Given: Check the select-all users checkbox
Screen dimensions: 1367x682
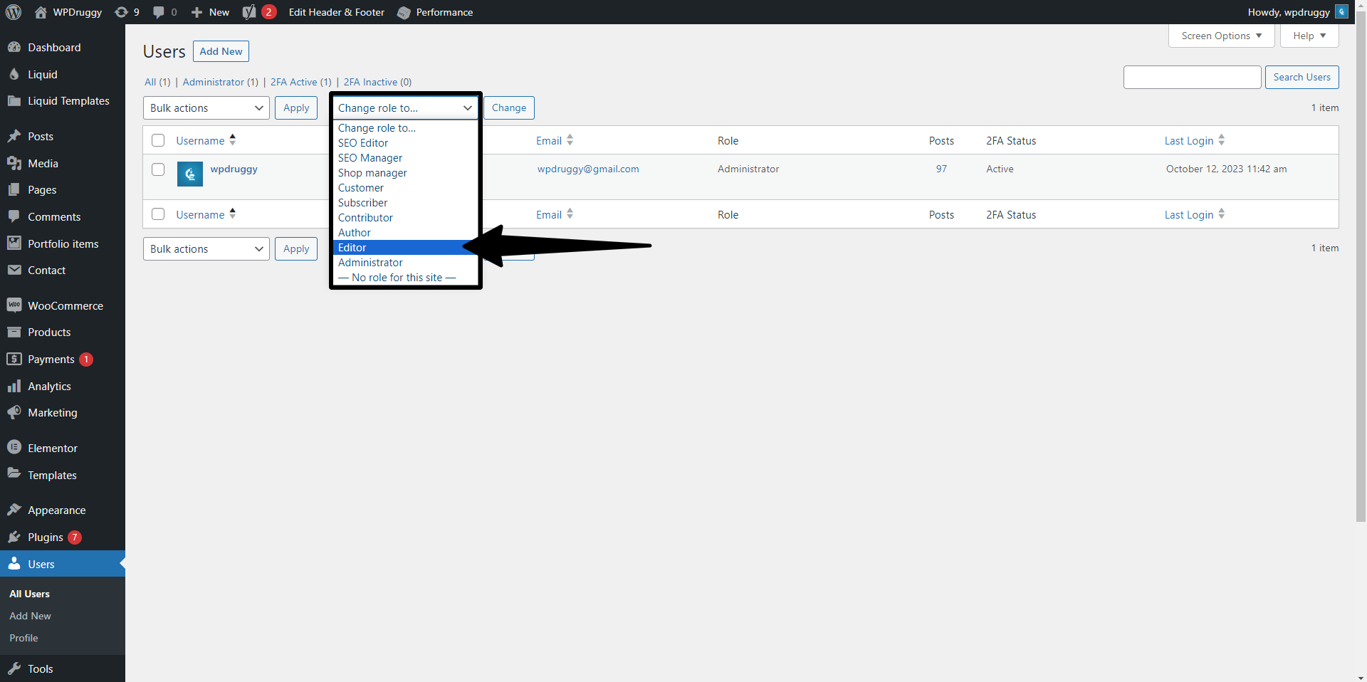Looking at the screenshot, I should 157,140.
